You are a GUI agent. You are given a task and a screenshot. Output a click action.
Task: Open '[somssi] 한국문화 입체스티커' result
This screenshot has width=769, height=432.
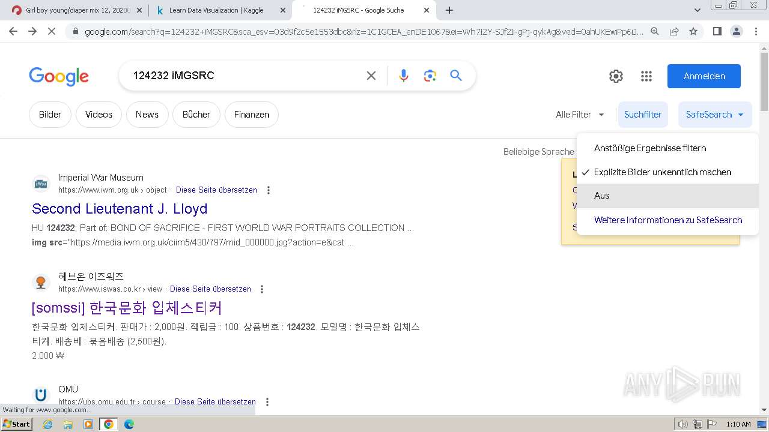pos(127,308)
